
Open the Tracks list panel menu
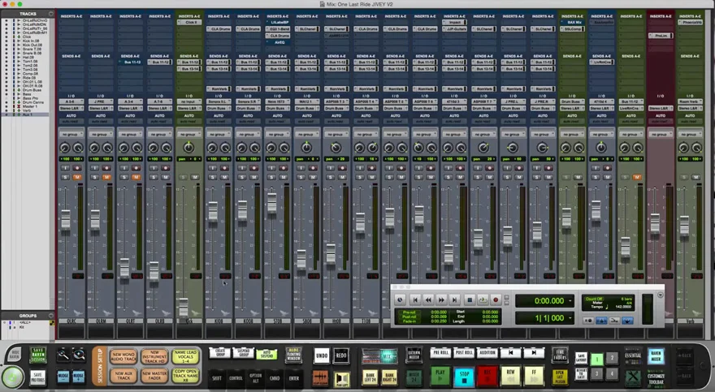50,14
